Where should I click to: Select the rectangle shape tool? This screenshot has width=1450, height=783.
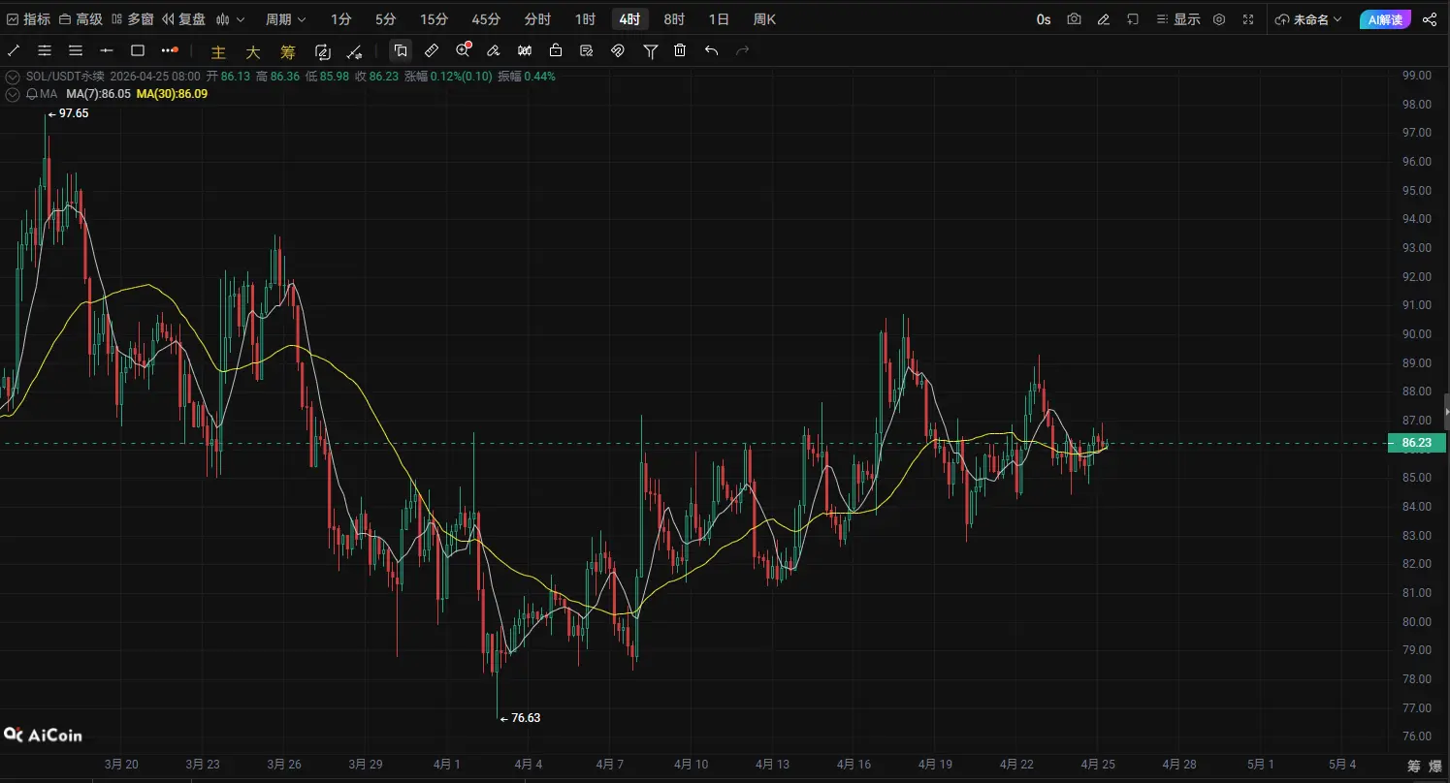[x=138, y=50]
